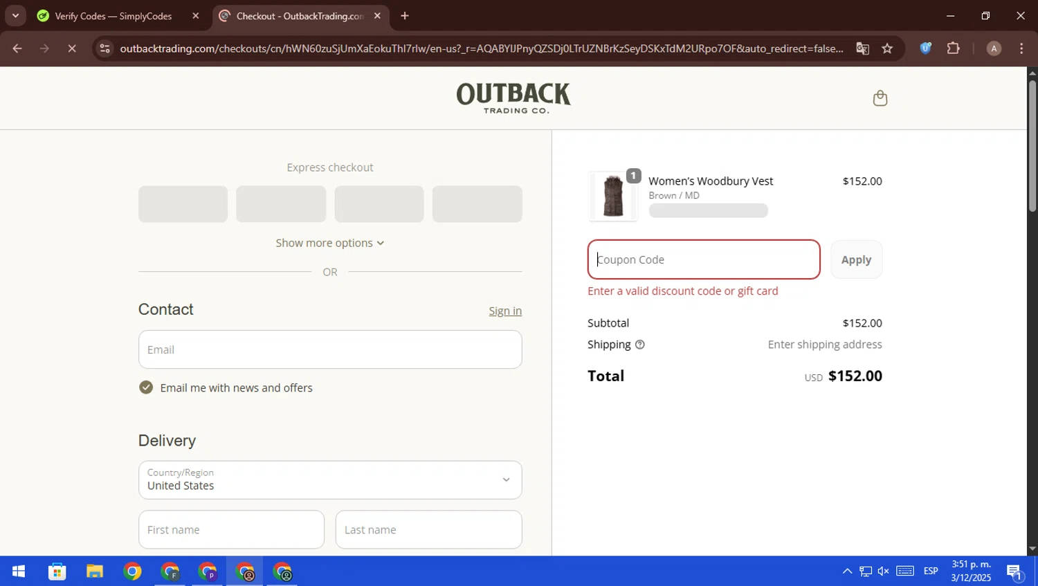The width and height of the screenshot is (1038, 586).
Task: Open the Windows Start menu
Action: coord(19,571)
